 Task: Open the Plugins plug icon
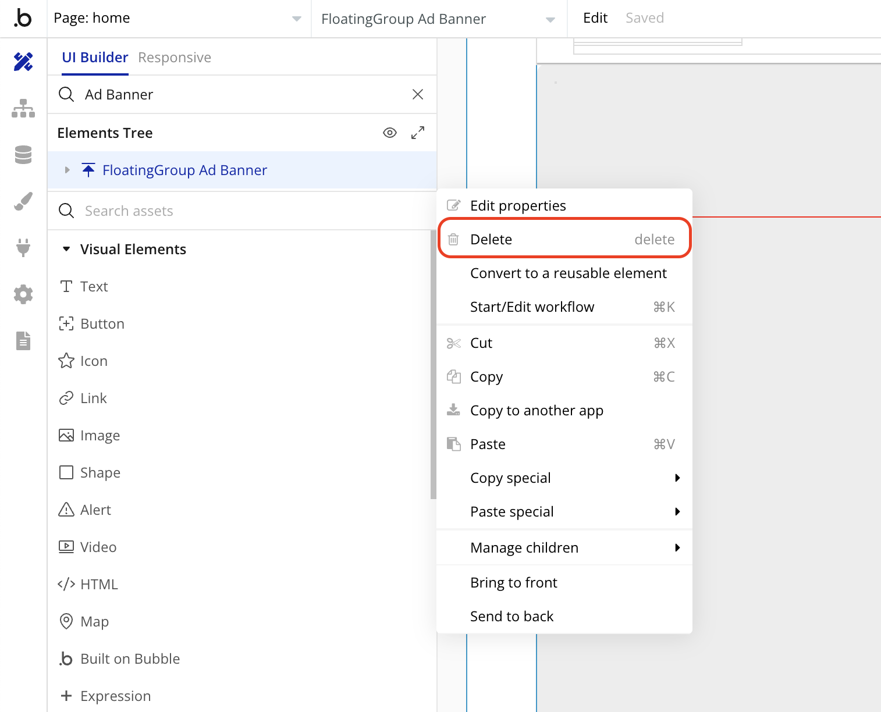pyautogui.click(x=23, y=248)
